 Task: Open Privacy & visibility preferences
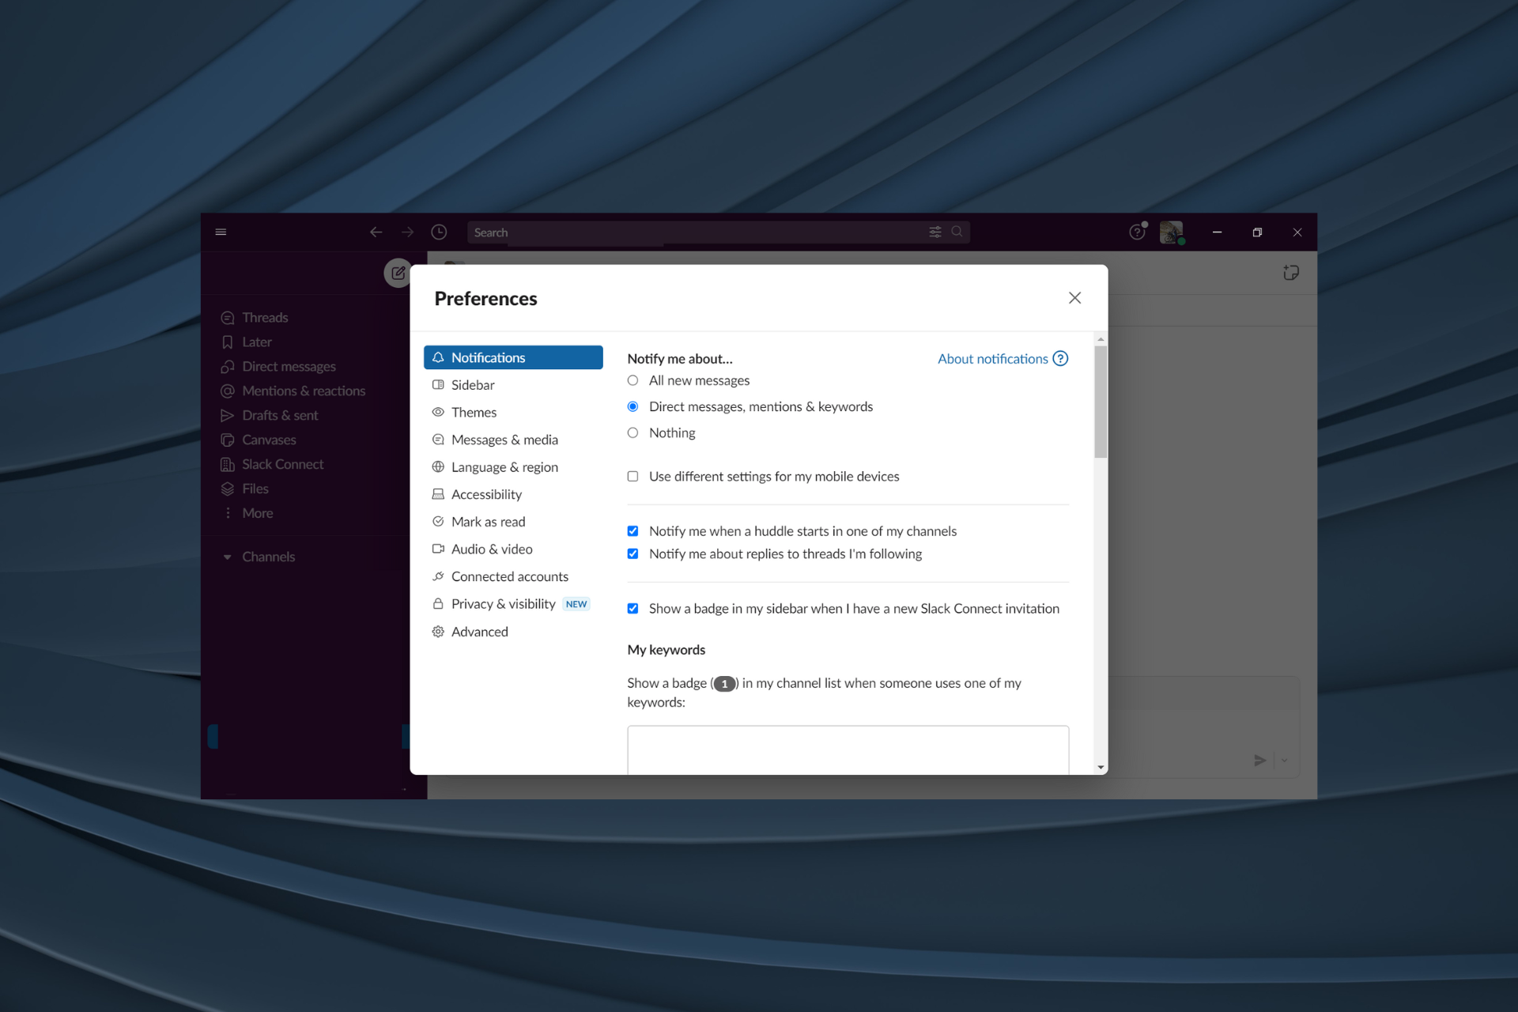click(x=513, y=604)
